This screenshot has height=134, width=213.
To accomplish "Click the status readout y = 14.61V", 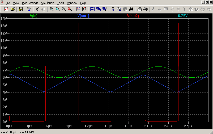I will tap(27, 132).
